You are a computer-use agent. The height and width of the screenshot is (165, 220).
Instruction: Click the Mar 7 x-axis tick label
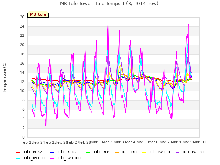coord(165,142)
